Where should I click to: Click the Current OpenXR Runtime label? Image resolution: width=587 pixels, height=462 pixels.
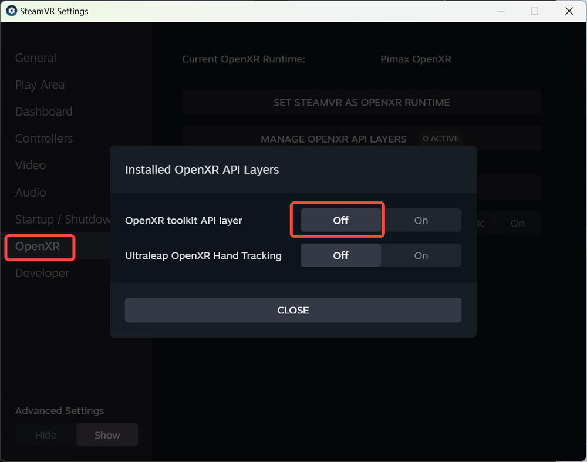244,59
